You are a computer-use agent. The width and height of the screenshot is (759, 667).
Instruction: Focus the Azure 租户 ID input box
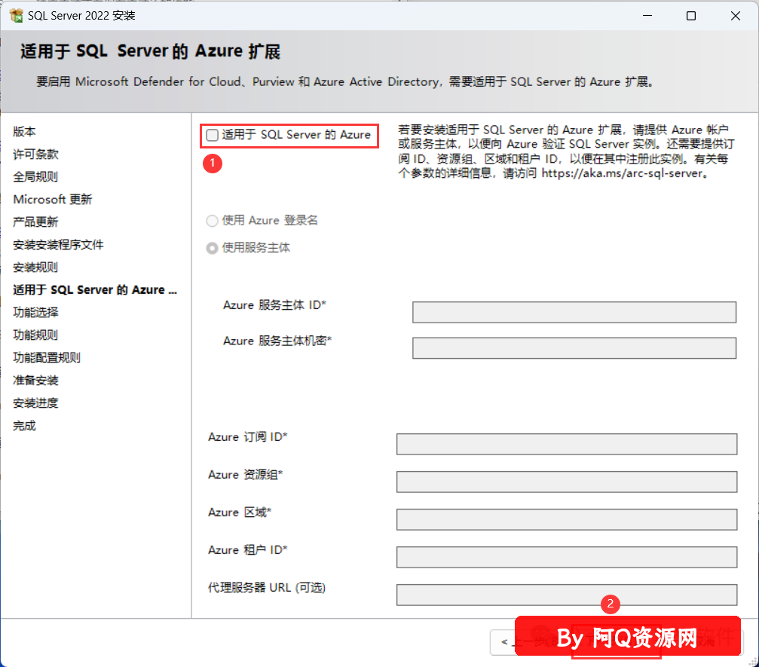[x=566, y=557]
